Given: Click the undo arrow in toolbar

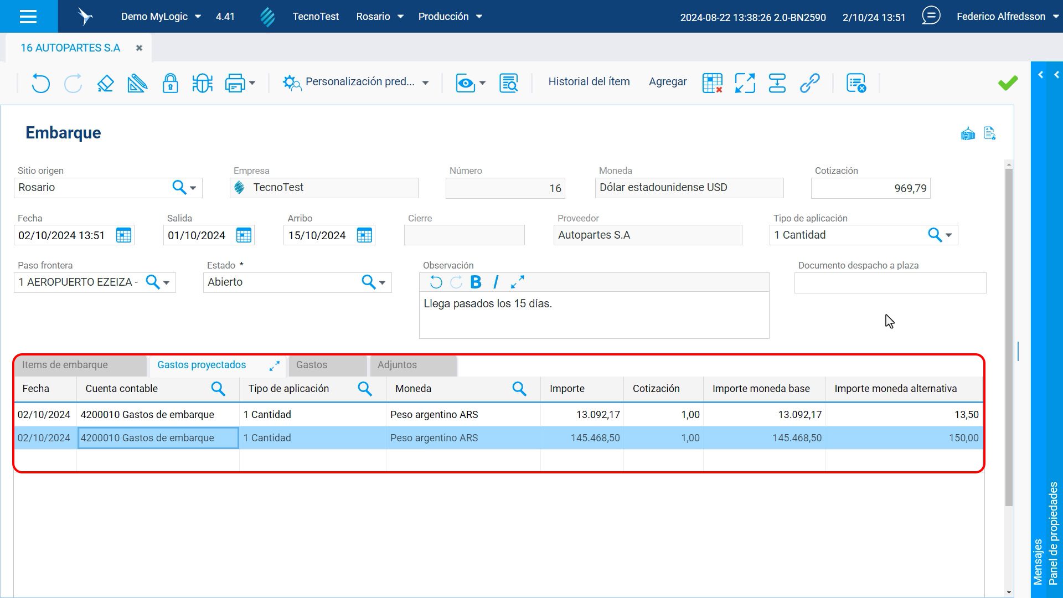Looking at the screenshot, I should [x=40, y=83].
